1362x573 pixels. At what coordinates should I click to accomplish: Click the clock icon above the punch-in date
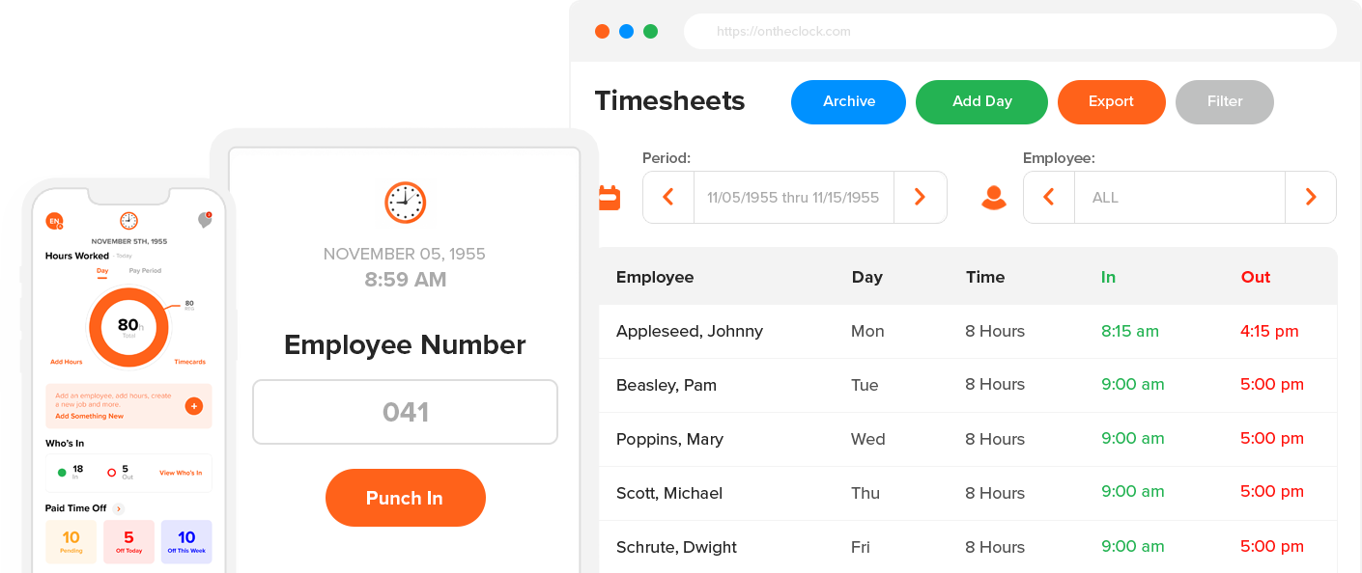(405, 203)
